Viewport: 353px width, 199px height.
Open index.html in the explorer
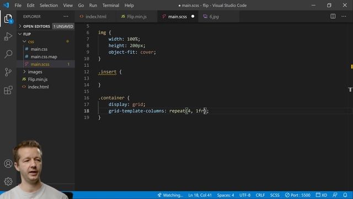pos(46,87)
